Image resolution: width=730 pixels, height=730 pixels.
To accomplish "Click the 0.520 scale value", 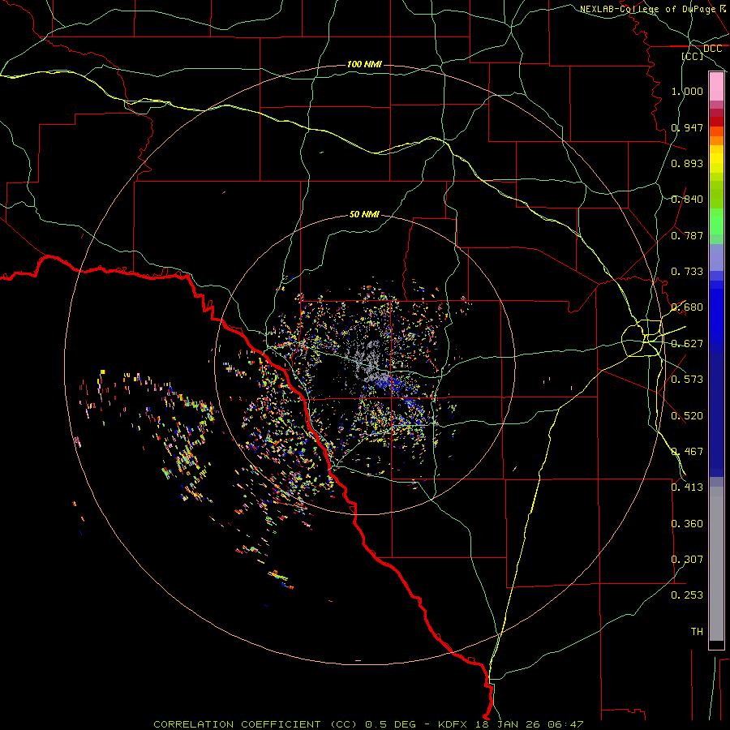I will point(687,416).
